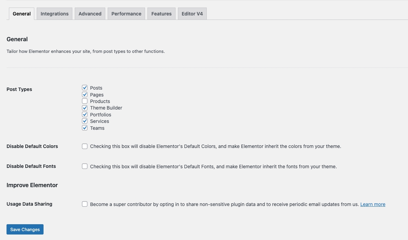Go to the Performance tab

(126, 14)
